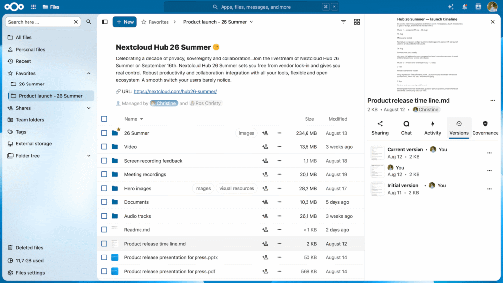Click the New button
This screenshot has width=503, height=283.
(124, 22)
